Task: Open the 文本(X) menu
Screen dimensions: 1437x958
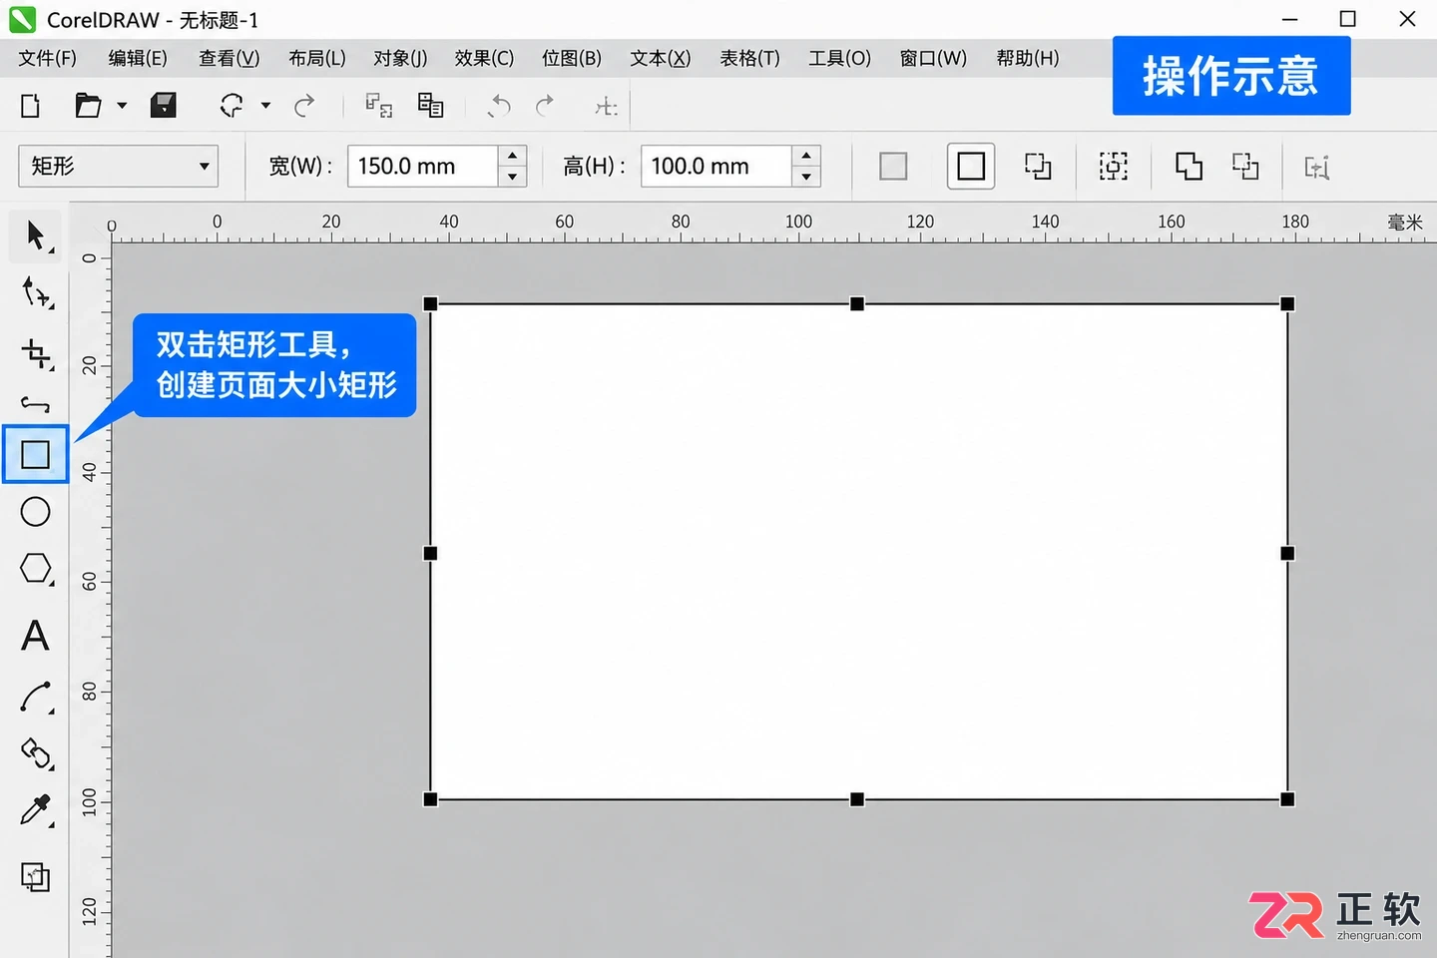Action: tap(660, 58)
